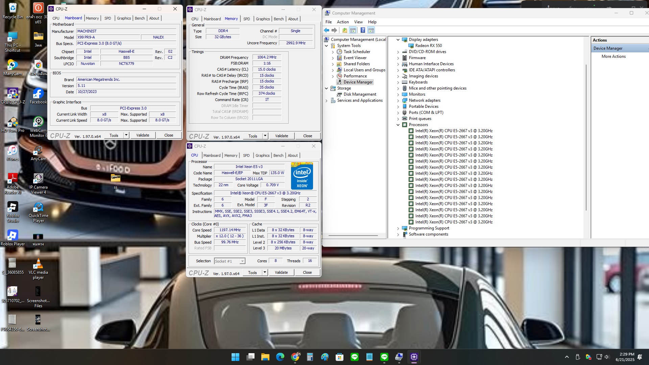Click Tools button in CPU-Z CPU window
Image resolution: width=649 pixels, height=365 pixels.
(252, 272)
